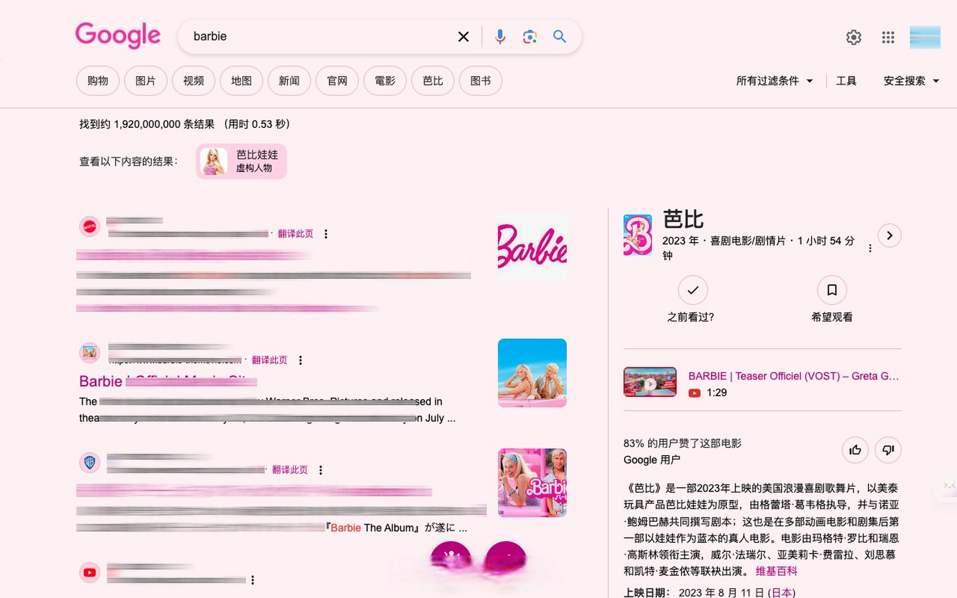Viewport: 957px width, 598px height.
Task: Switch to the 视频 search tab
Action: click(193, 80)
